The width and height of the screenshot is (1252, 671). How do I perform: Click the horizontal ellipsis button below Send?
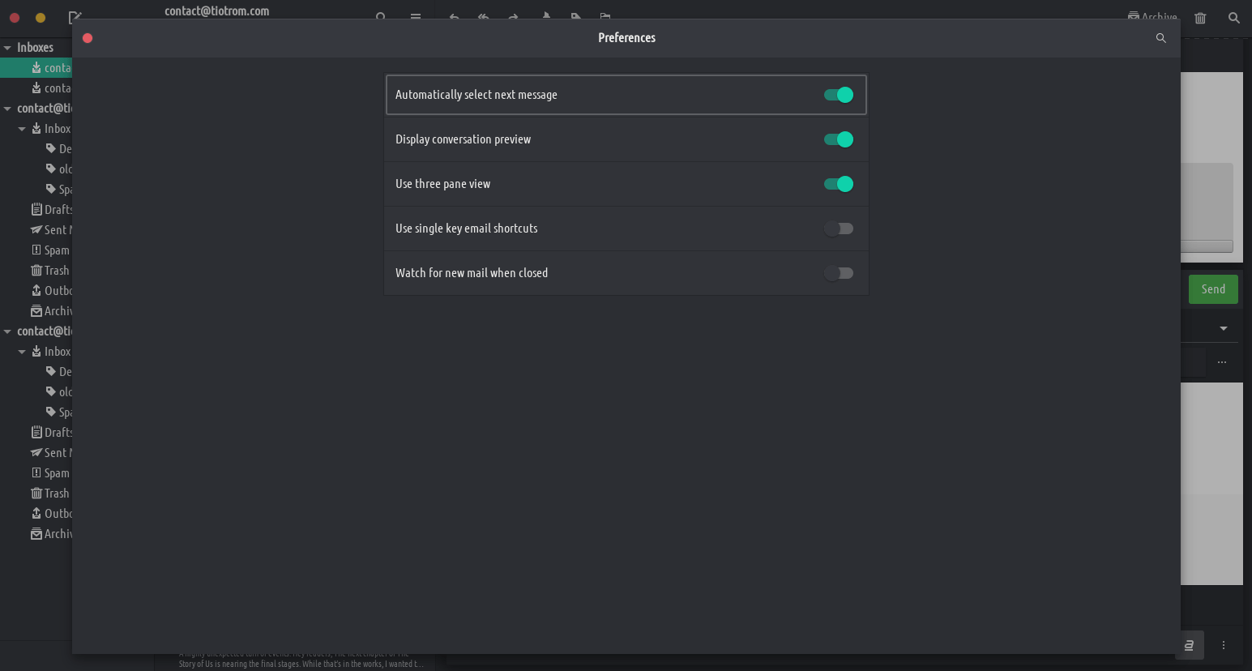pos(1221,362)
